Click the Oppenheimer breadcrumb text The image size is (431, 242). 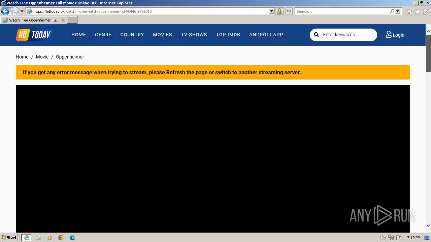[x=70, y=57]
